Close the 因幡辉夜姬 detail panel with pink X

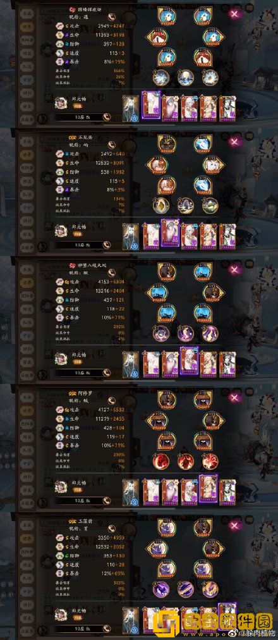click(234, 15)
